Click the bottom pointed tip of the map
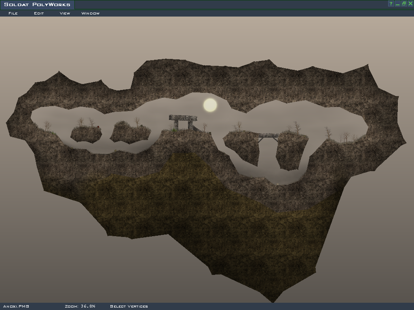 [273, 300]
